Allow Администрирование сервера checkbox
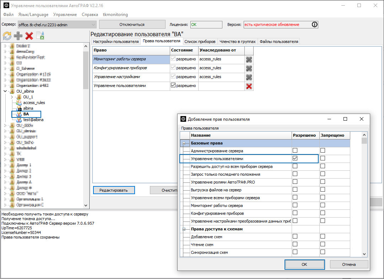The image size is (384, 279). [x=295, y=150]
